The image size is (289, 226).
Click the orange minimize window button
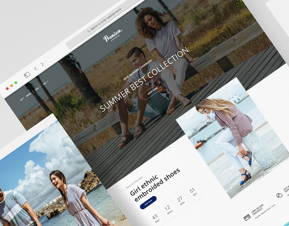11,85
